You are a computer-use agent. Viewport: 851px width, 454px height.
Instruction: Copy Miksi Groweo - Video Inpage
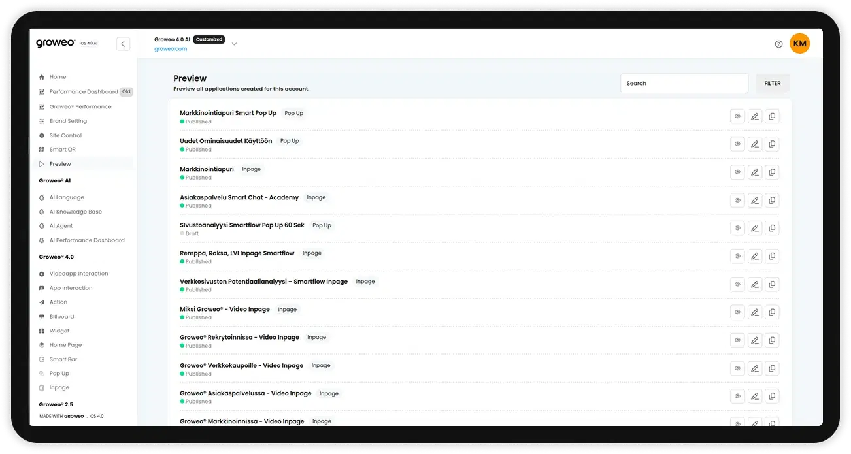coord(772,312)
